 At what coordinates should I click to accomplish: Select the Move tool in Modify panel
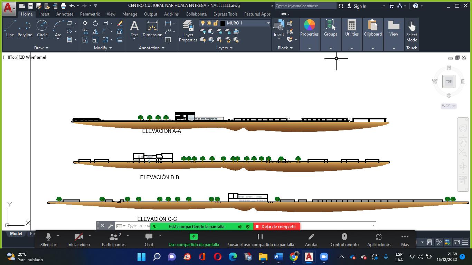point(85,23)
